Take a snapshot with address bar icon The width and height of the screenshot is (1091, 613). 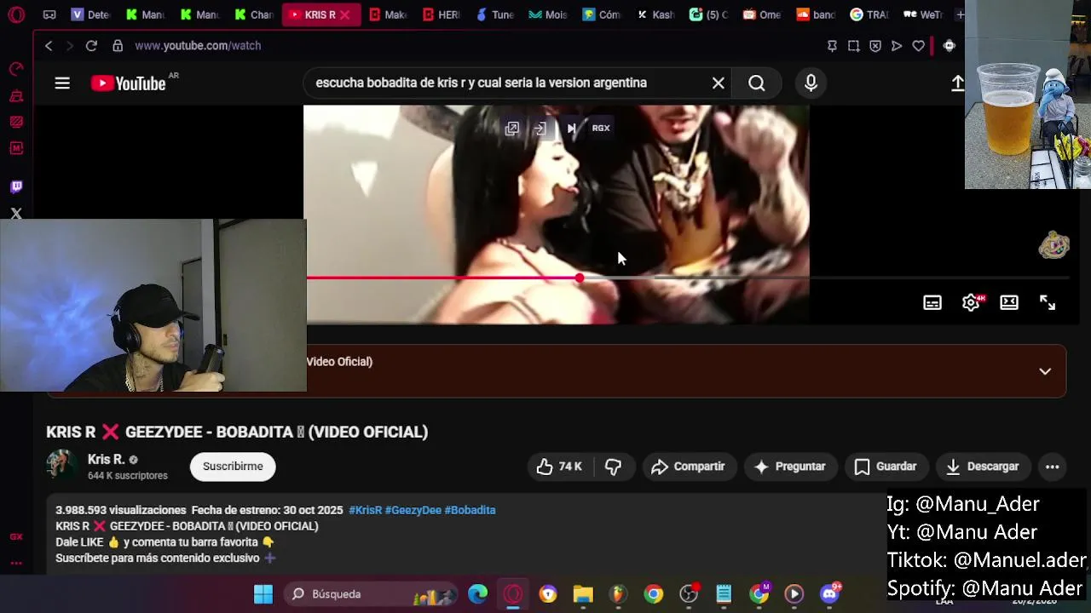pos(853,46)
